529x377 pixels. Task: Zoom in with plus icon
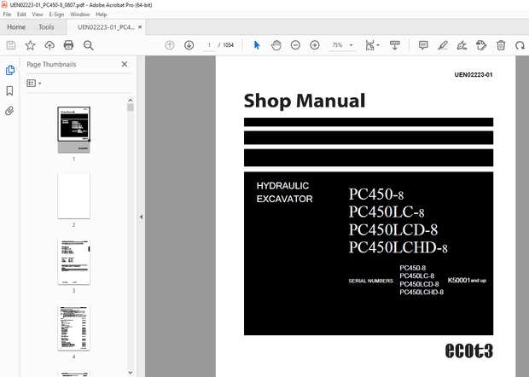pos(315,45)
